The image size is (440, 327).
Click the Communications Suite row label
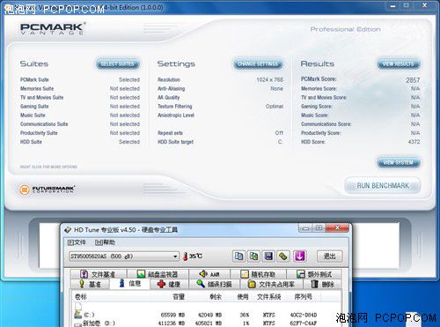point(44,124)
